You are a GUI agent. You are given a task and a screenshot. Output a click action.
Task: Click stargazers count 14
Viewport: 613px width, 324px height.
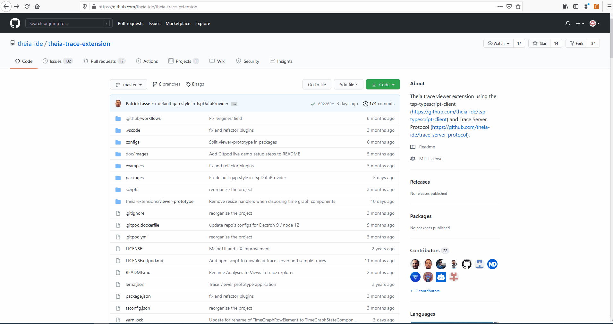point(556,43)
